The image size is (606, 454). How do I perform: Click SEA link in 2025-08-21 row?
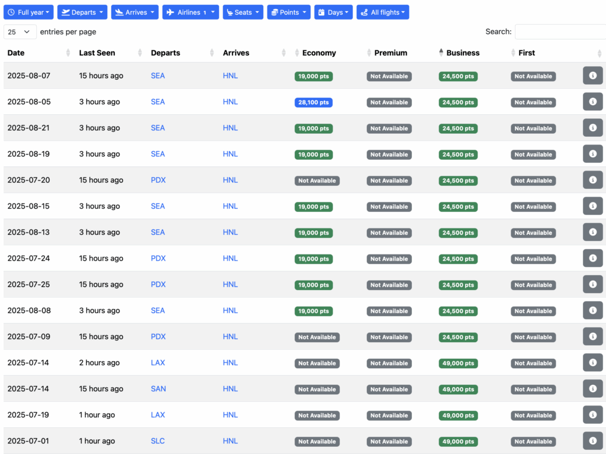click(157, 128)
